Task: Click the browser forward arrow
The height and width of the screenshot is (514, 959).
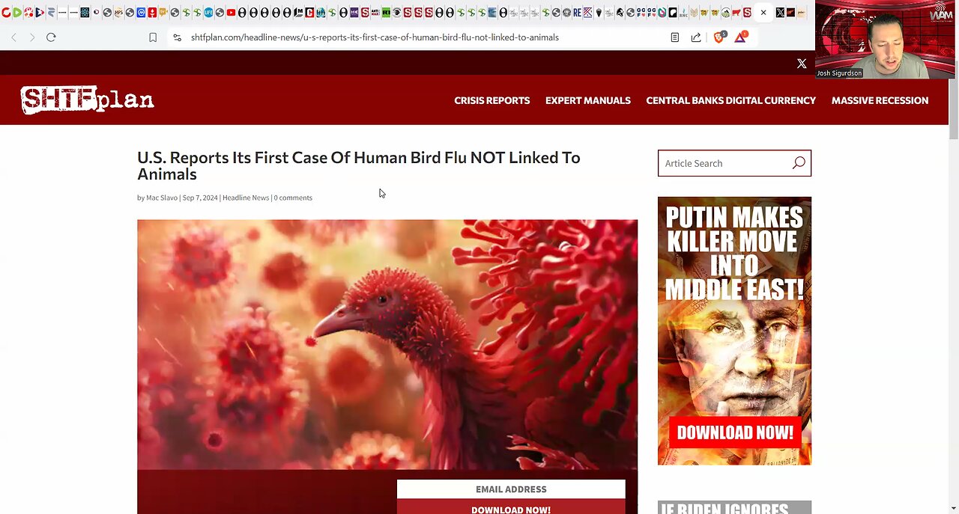Action: click(31, 37)
